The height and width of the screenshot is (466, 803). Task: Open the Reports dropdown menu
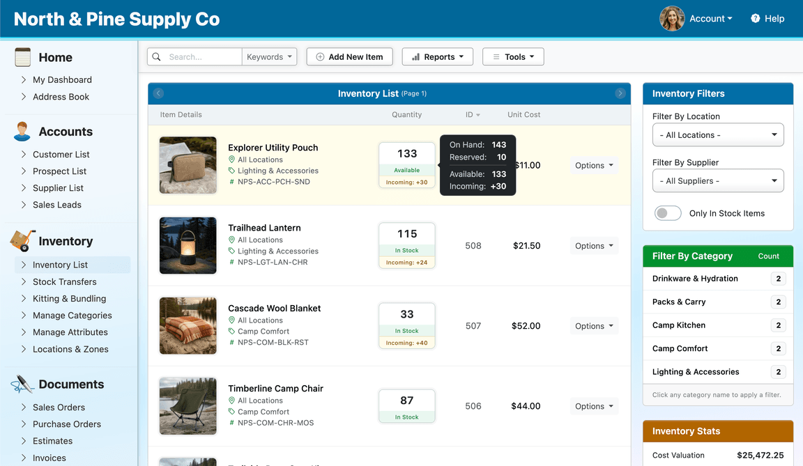click(437, 57)
